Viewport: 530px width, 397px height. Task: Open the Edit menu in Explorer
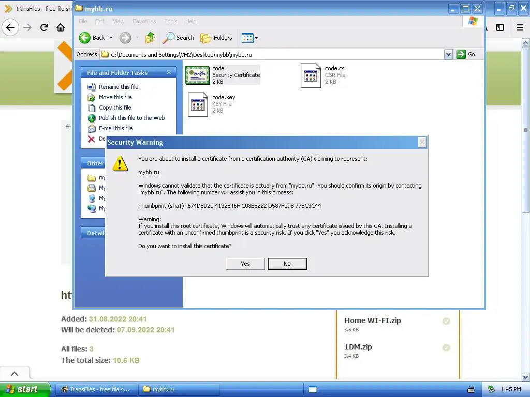[x=100, y=21]
